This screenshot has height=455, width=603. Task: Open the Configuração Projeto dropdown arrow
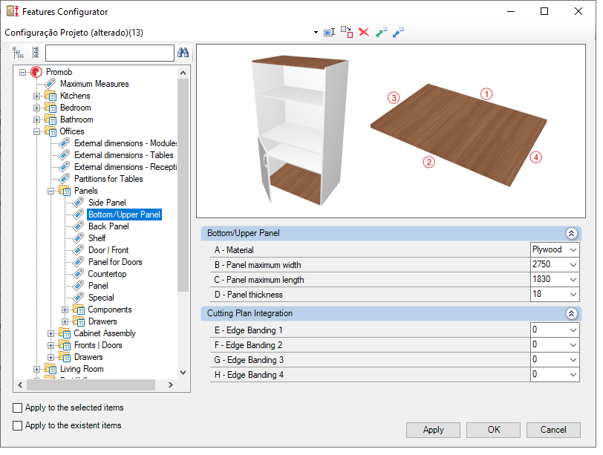tap(316, 33)
